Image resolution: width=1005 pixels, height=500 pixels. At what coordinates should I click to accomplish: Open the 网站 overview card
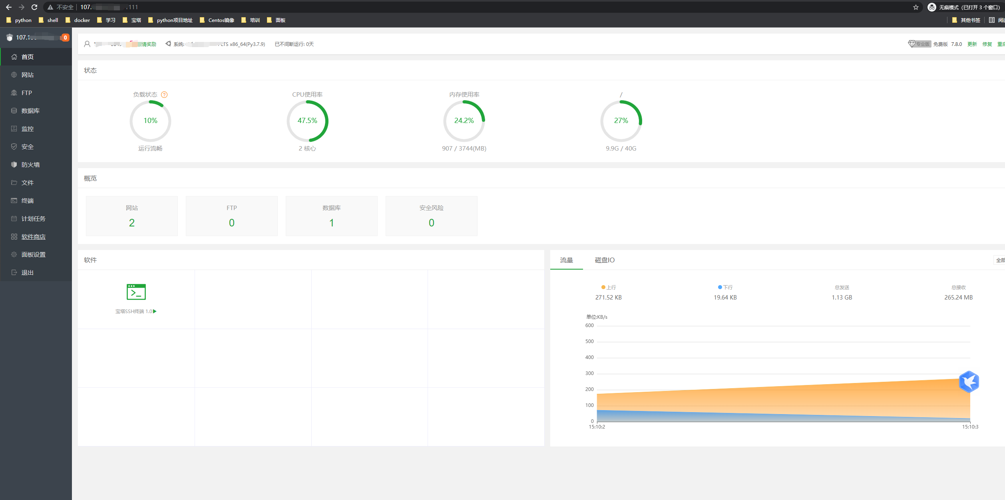(x=132, y=216)
